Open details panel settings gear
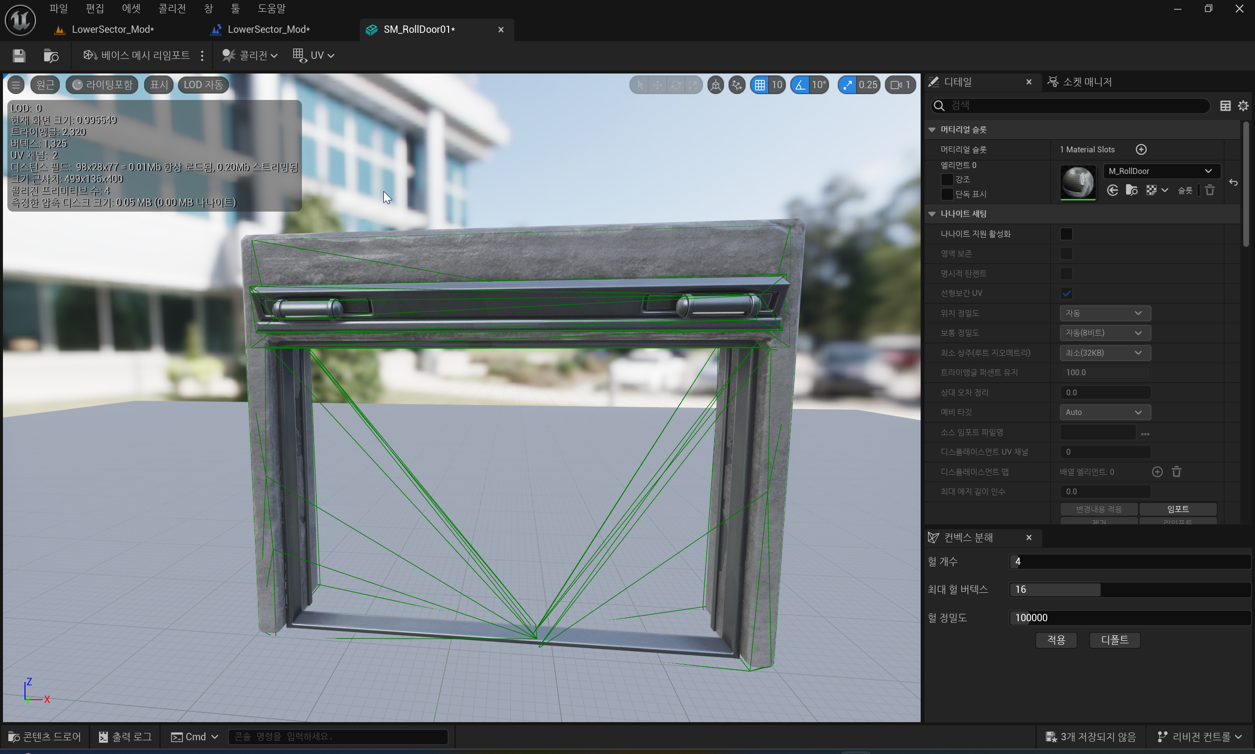Viewport: 1255px width, 754px height. pyautogui.click(x=1243, y=106)
